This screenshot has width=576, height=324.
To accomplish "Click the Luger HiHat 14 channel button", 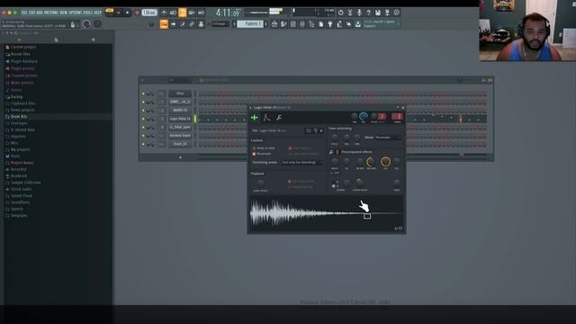I will (180, 119).
